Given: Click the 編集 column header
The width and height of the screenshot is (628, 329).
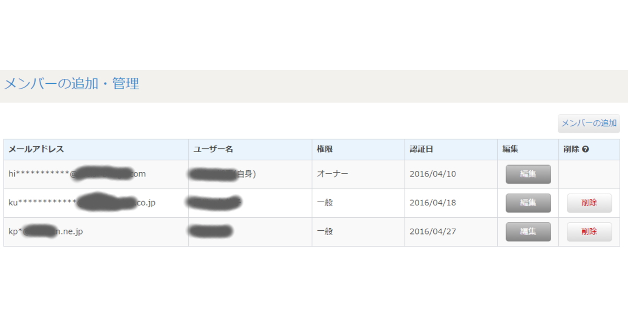Looking at the screenshot, I should coord(510,149).
